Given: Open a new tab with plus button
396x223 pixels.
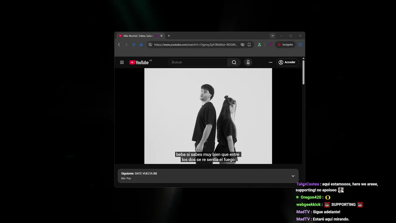Looking at the screenshot, I should coord(169,36).
